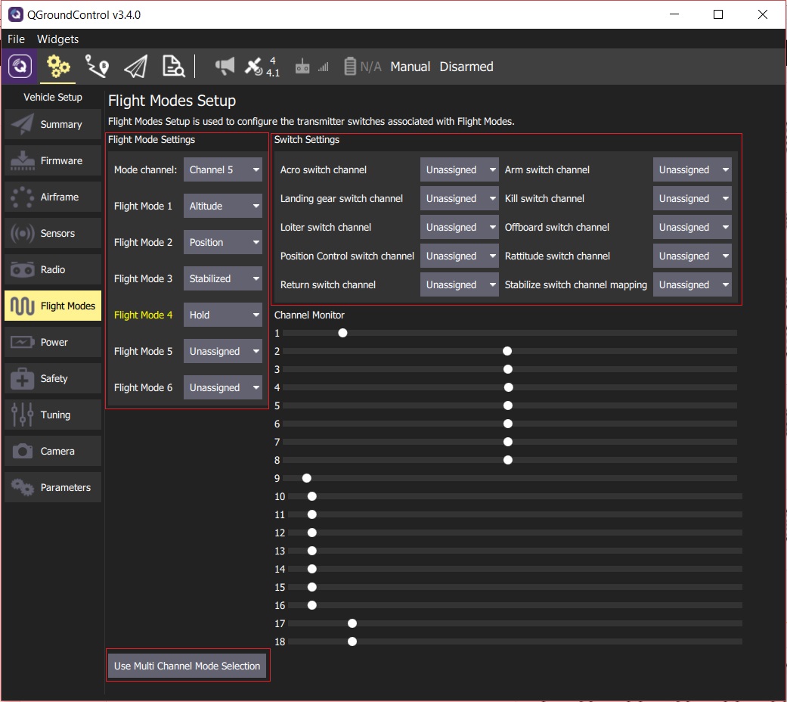Click the QGroundControl logo icon
The image size is (787, 702).
pos(19,66)
